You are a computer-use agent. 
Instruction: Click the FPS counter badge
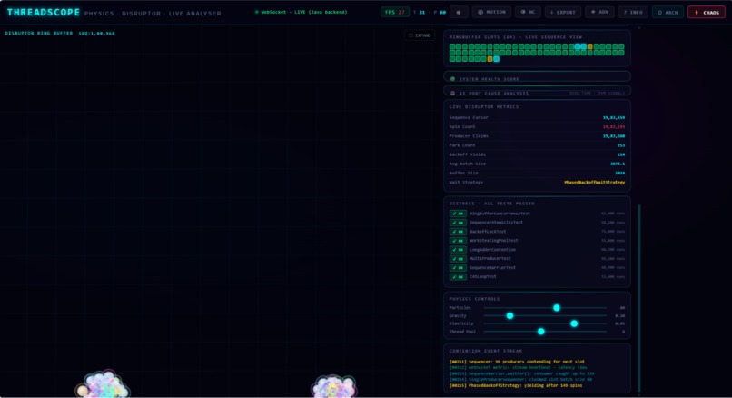pos(394,12)
